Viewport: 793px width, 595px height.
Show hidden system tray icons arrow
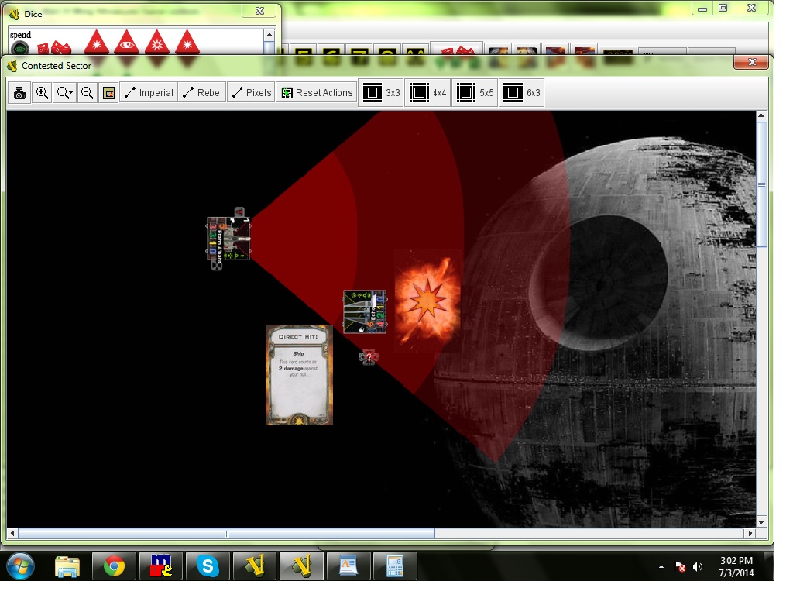[661, 567]
